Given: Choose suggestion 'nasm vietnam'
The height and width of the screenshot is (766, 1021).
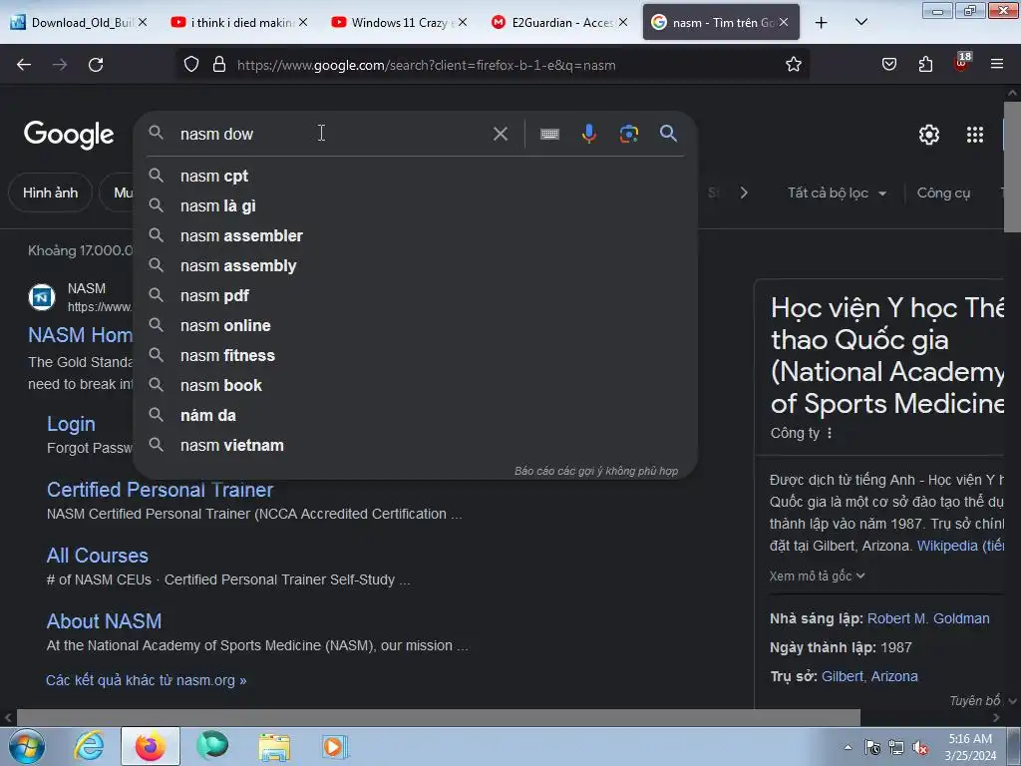Looking at the screenshot, I should [x=416, y=446].
